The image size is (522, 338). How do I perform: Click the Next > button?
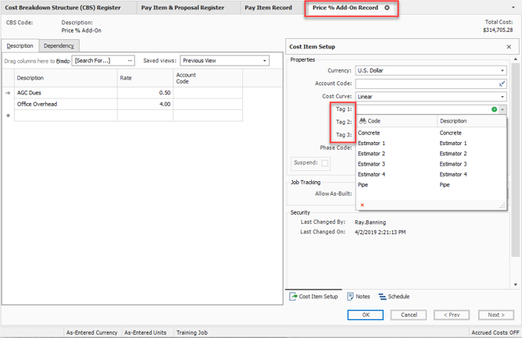(495, 315)
